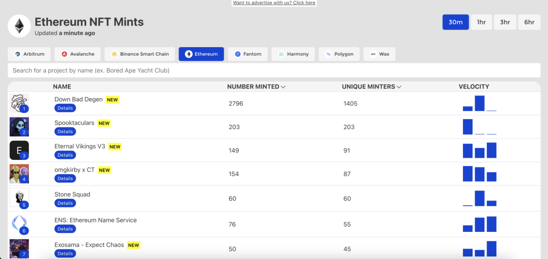This screenshot has height=259, width=548.
Task: Follow the 'Want to advertise with us' link
Action: 274,3
